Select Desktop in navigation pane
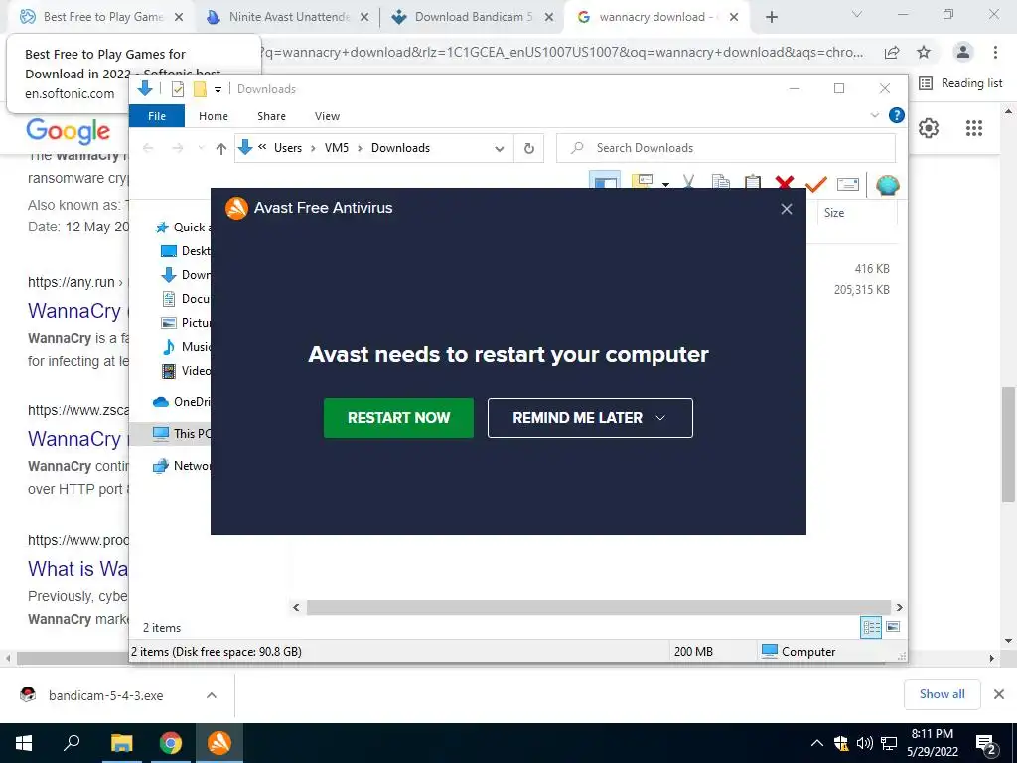The image size is (1017, 763). pos(186,251)
